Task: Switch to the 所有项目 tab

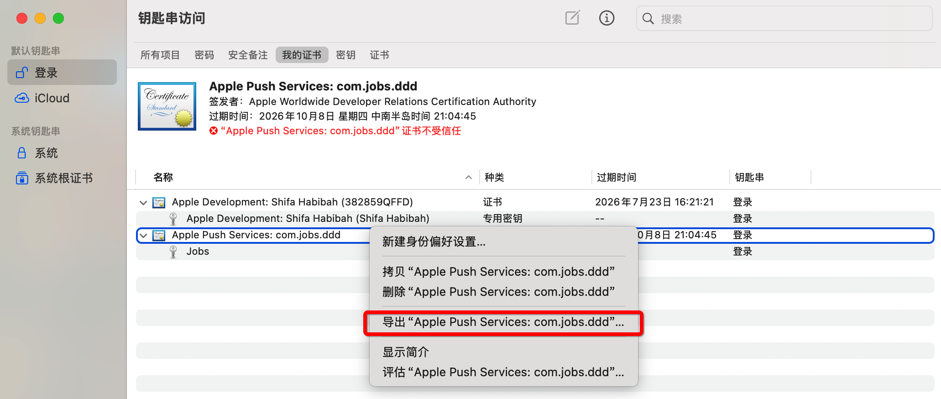Action: pos(160,55)
